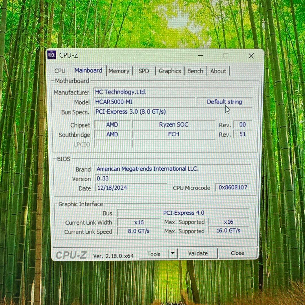Click the Default string field
The image size is (305, 305).
(225, 102)
